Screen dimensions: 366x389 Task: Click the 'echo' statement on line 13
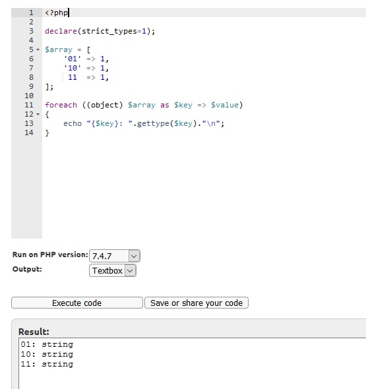tap(73, 123)
